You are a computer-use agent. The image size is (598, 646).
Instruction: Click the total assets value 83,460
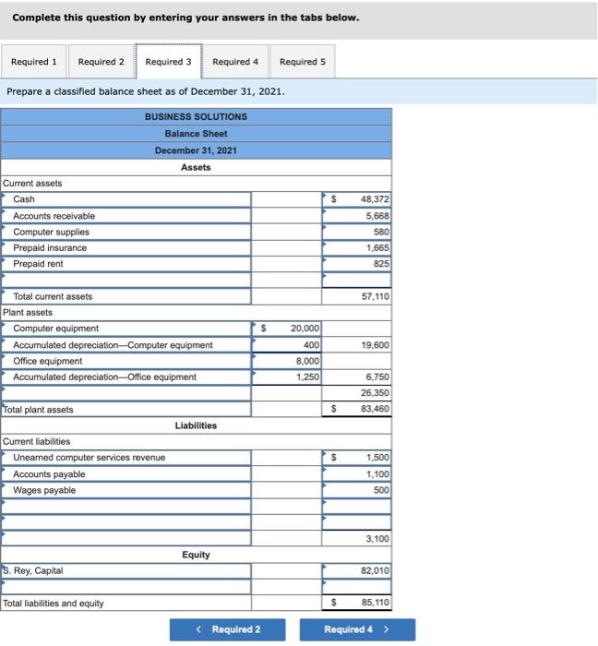356,409
